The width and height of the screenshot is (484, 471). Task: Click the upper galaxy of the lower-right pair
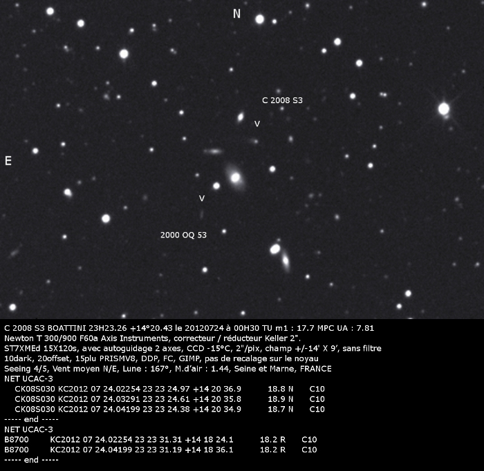click(275, 249)
